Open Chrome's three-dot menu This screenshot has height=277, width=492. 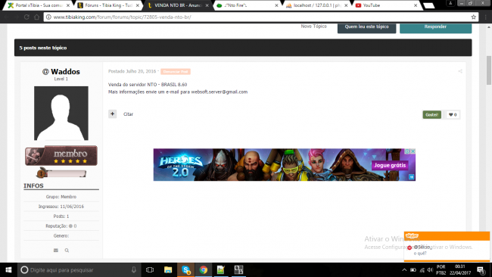(485, 17)
